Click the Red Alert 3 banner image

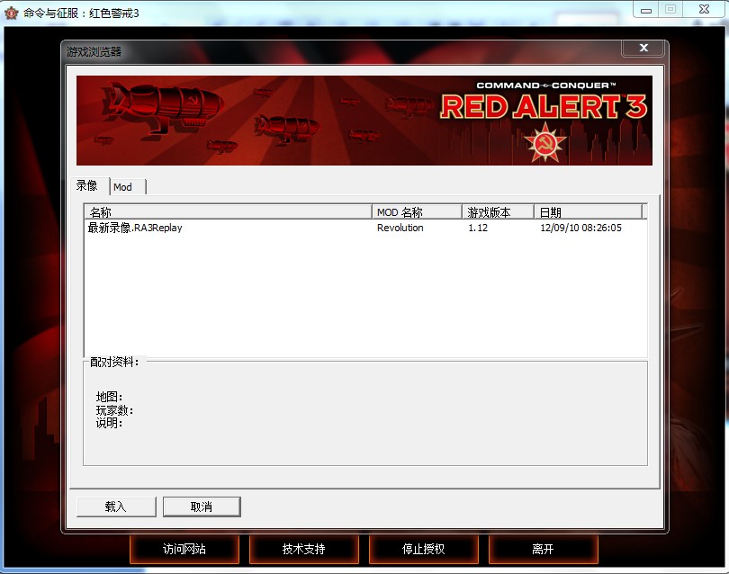coord(364,121)
